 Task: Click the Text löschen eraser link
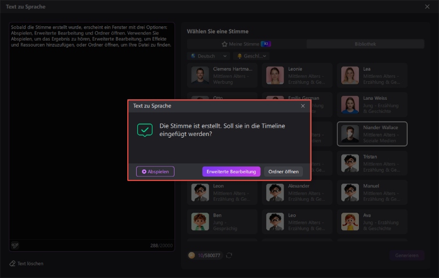[26, 263]
